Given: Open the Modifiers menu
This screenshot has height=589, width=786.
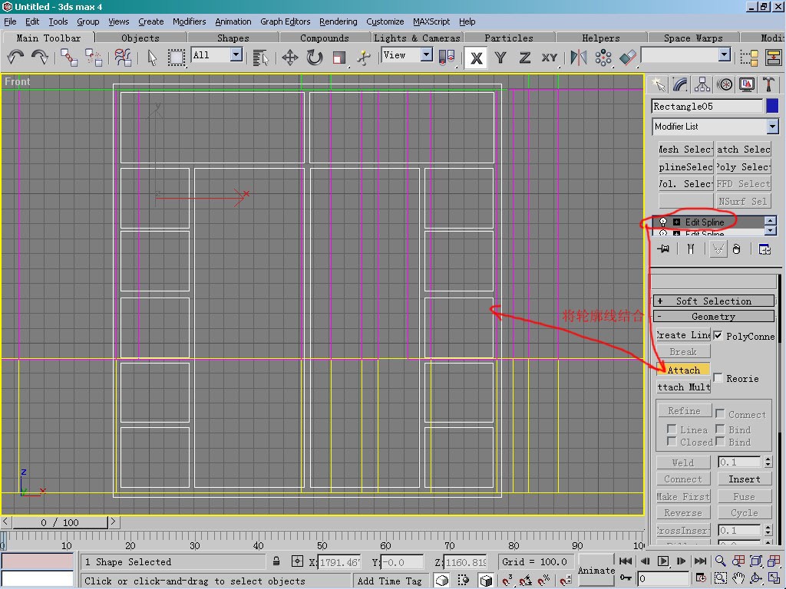Looking at the screenshot, I should click(189, 21).
